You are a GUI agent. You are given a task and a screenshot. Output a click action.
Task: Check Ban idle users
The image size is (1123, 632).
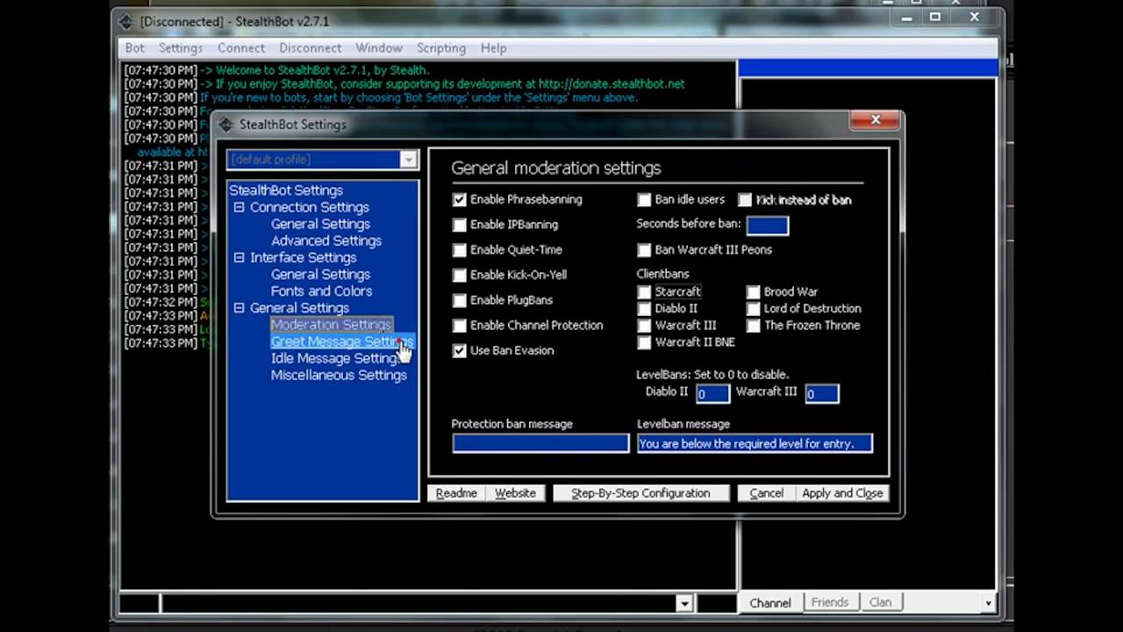point(645,199)
